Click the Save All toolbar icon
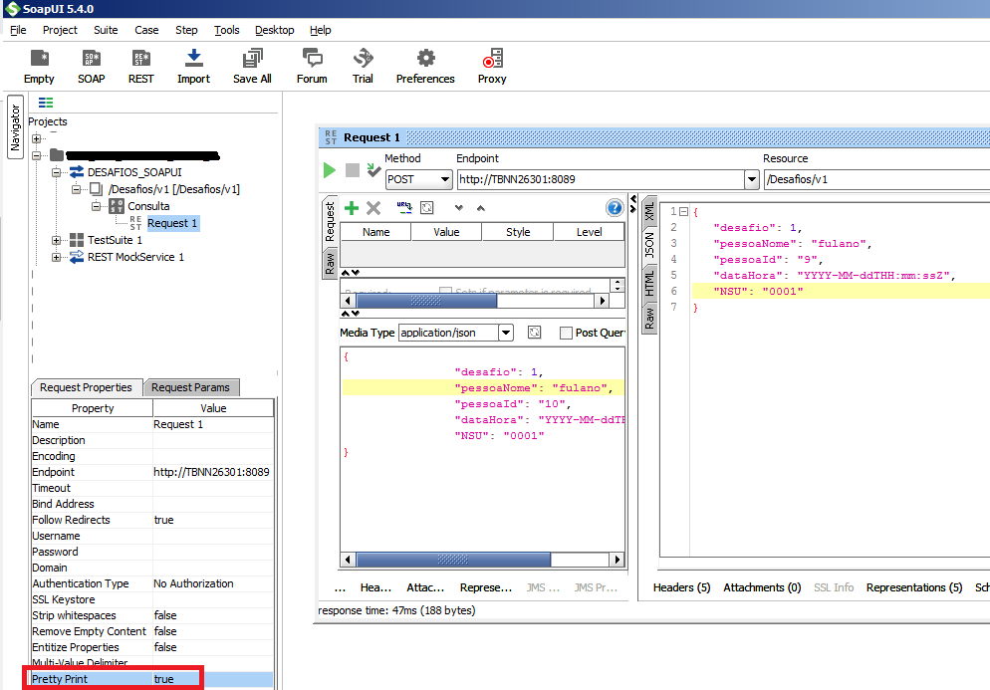Image resolution: width=990 pixels, height=690 pixels. 252,66
